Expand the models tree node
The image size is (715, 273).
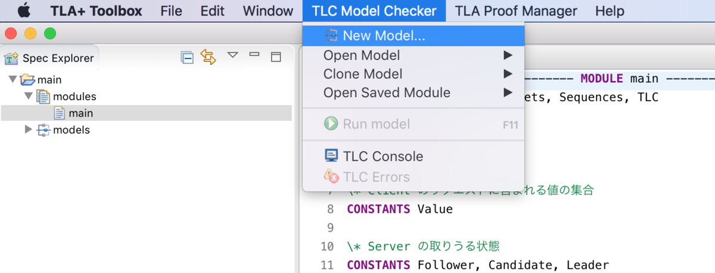pos(28,129)
